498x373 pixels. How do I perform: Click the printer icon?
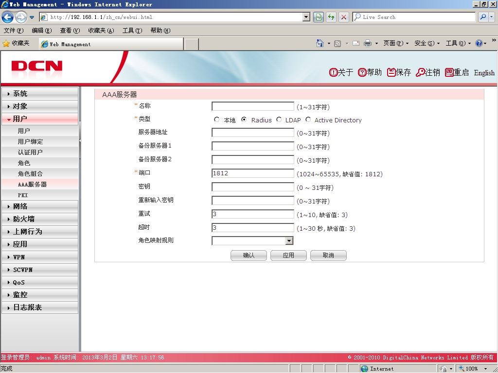[368, 43]
